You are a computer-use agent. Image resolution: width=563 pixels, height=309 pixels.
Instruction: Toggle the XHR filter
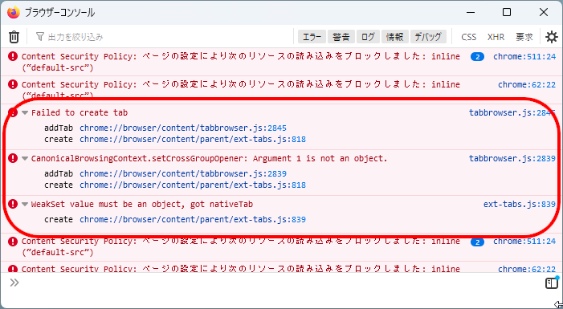[x=496, y=37]
